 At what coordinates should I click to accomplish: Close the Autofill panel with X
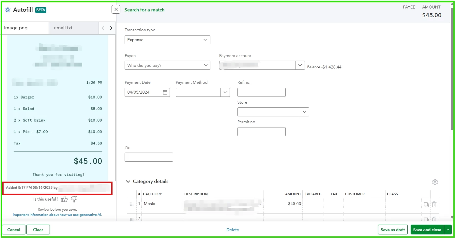[116, 9]
